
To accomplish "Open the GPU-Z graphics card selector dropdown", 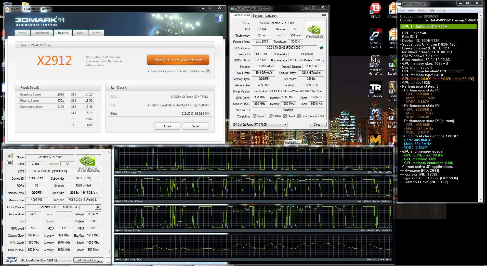I will (x=259, y=125).
